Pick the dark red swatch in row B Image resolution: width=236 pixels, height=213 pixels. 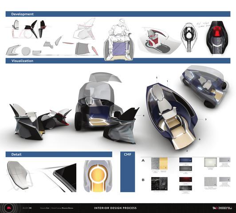[185, 179]
